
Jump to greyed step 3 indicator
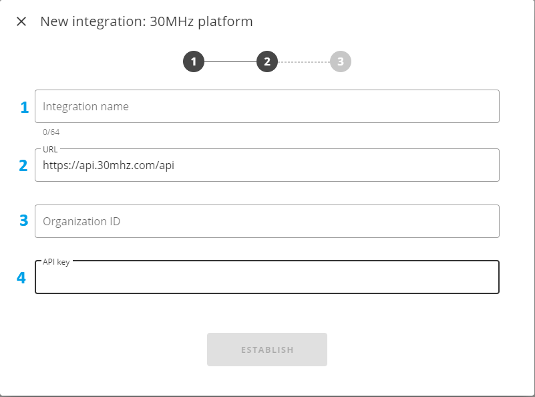(x=340, y=62)
